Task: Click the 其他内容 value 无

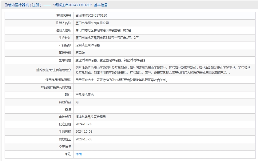Action: pyautogui.click(x=77, y=102)
